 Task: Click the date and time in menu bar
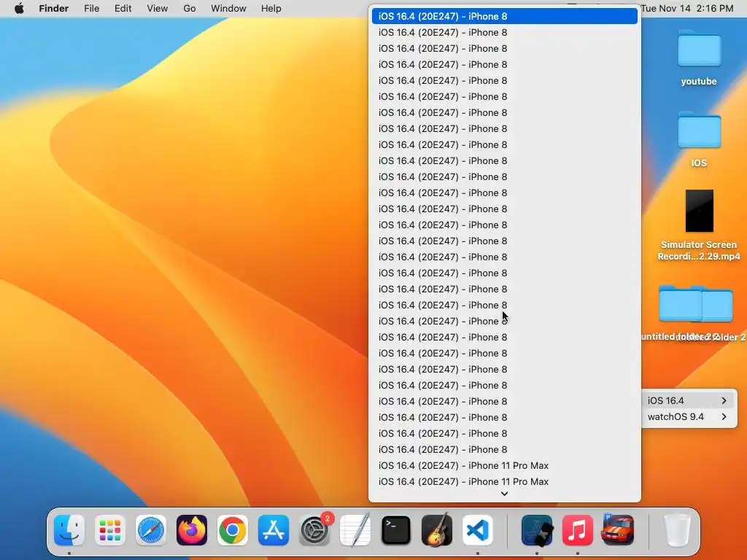[687, 8]
